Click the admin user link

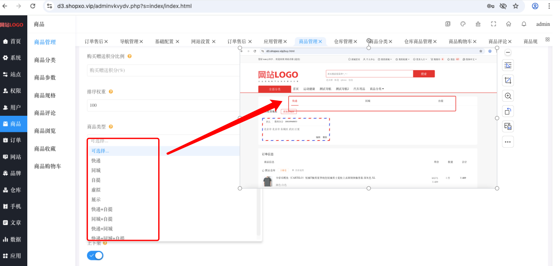pos(543,24)
